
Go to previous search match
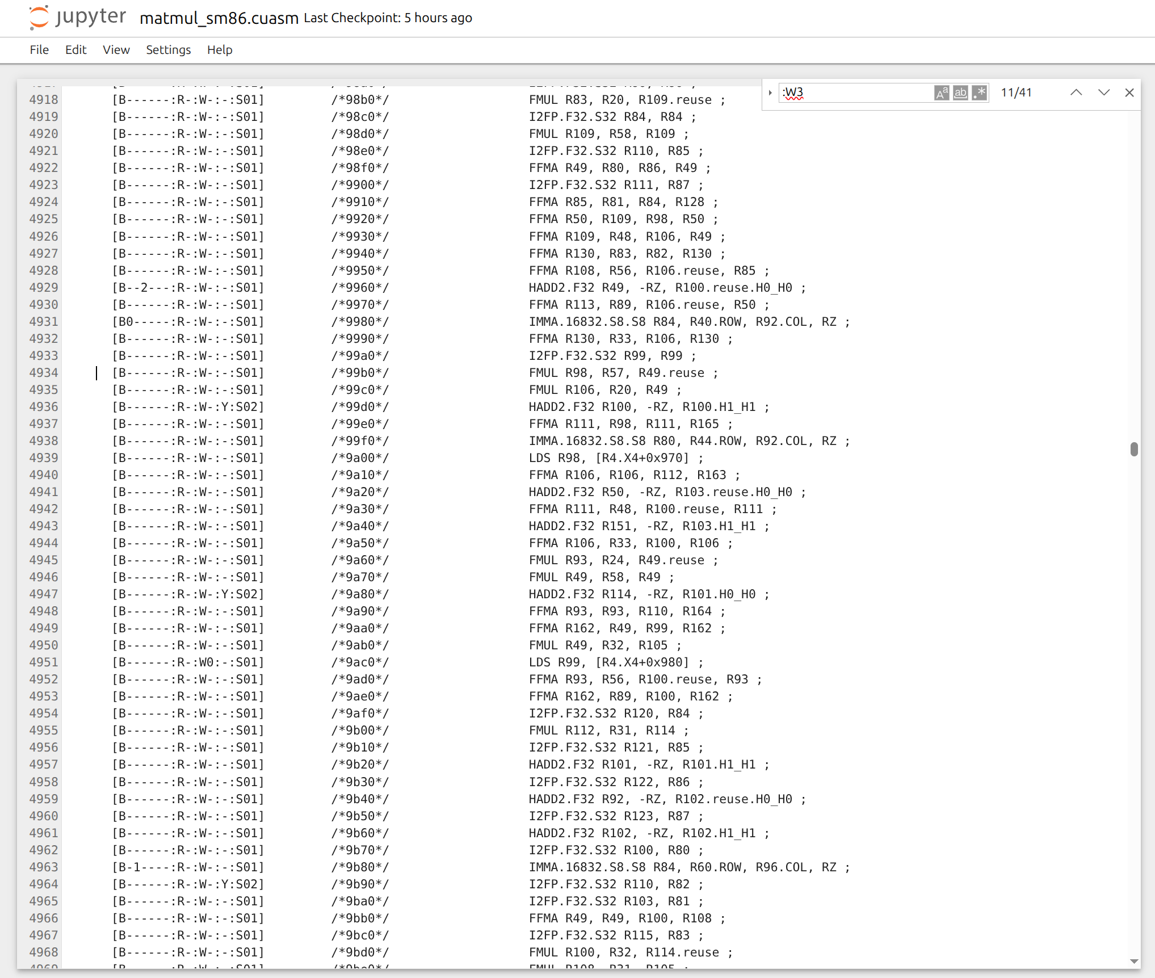pyautogui.click(x=1076, y=93)
